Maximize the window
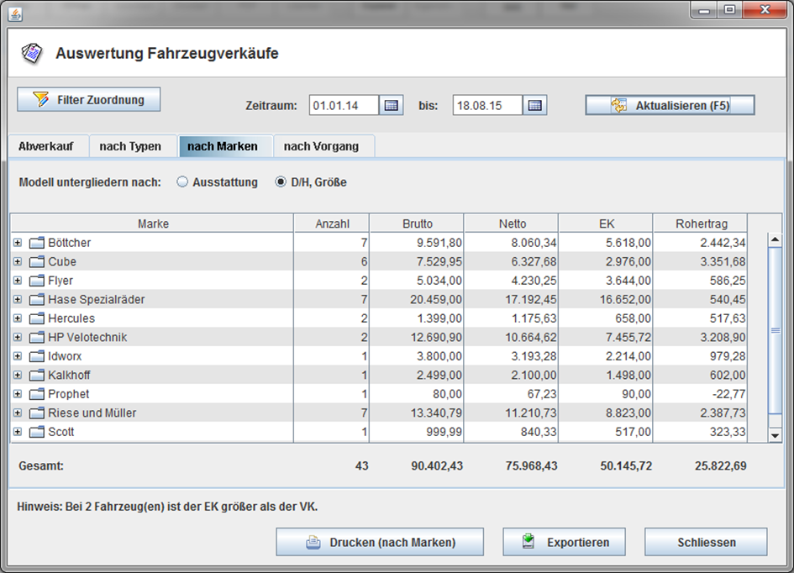 click(x=729, y=10)
